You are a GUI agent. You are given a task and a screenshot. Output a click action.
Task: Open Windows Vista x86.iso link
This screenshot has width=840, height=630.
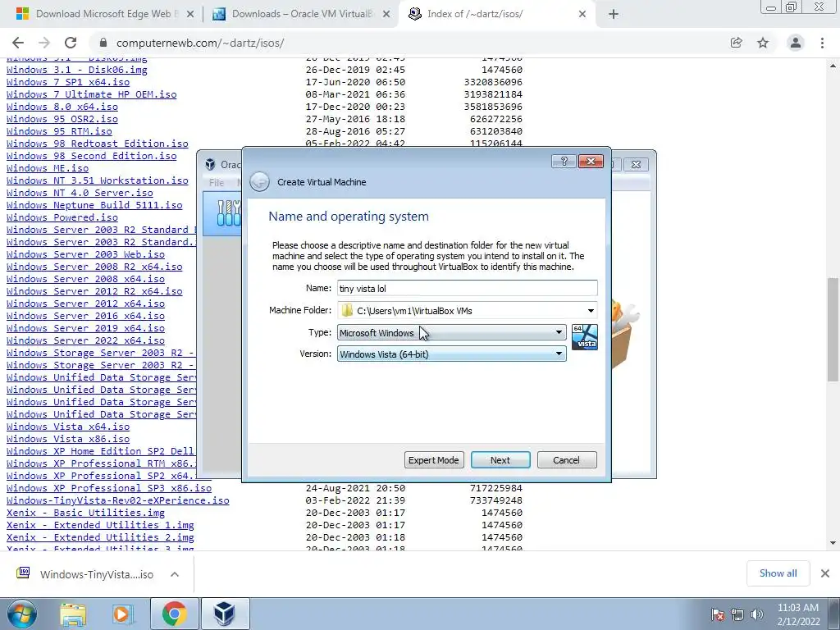pos(68,439)
